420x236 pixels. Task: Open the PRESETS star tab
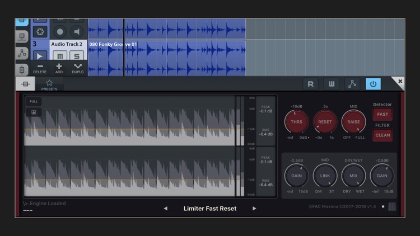[49, 85]
